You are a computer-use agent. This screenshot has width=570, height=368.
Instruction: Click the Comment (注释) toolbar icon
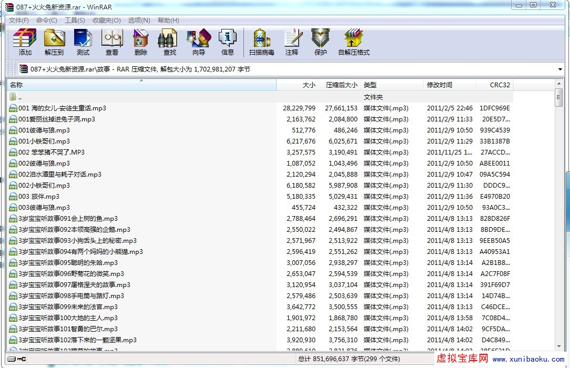[x=292, y=42]
